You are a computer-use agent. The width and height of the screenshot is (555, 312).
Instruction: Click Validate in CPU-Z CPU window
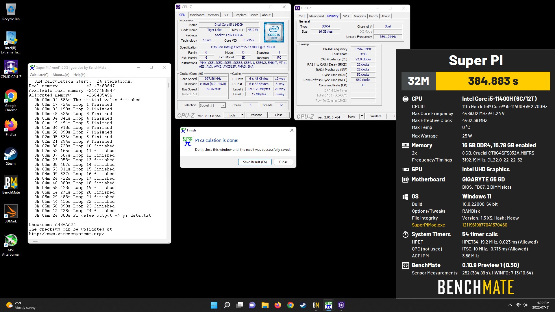click(x=256, y=115)
